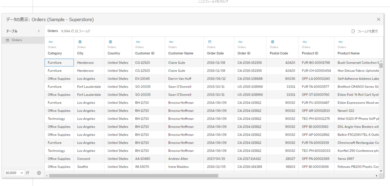Click the scroll right arrow
The height and width of the screenshot is (186, 390).
[x=377, y=176]
